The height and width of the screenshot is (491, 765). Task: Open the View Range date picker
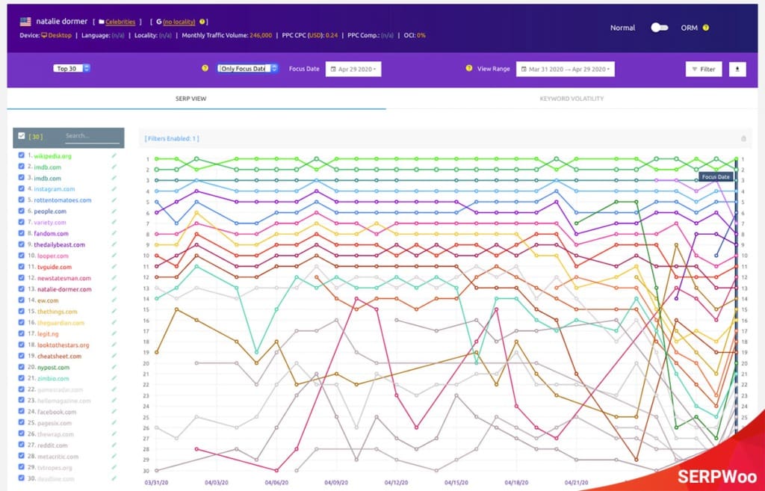(x=565, y=69)
